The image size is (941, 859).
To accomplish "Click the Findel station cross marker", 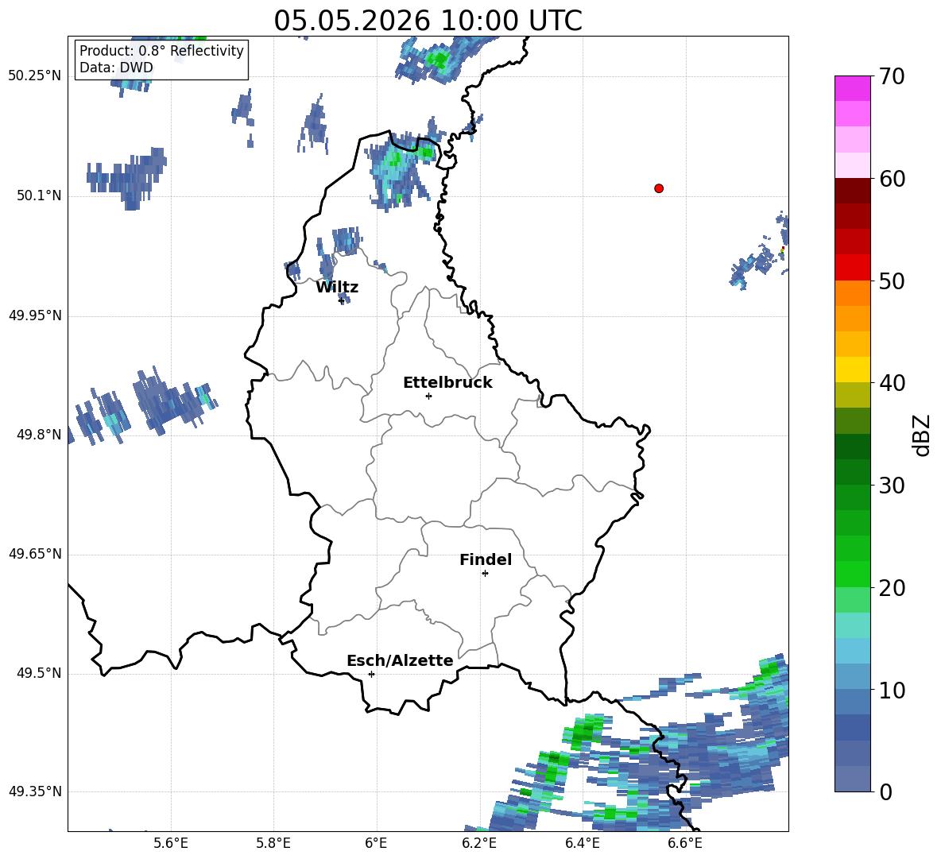I will click(x=485, y=574).
